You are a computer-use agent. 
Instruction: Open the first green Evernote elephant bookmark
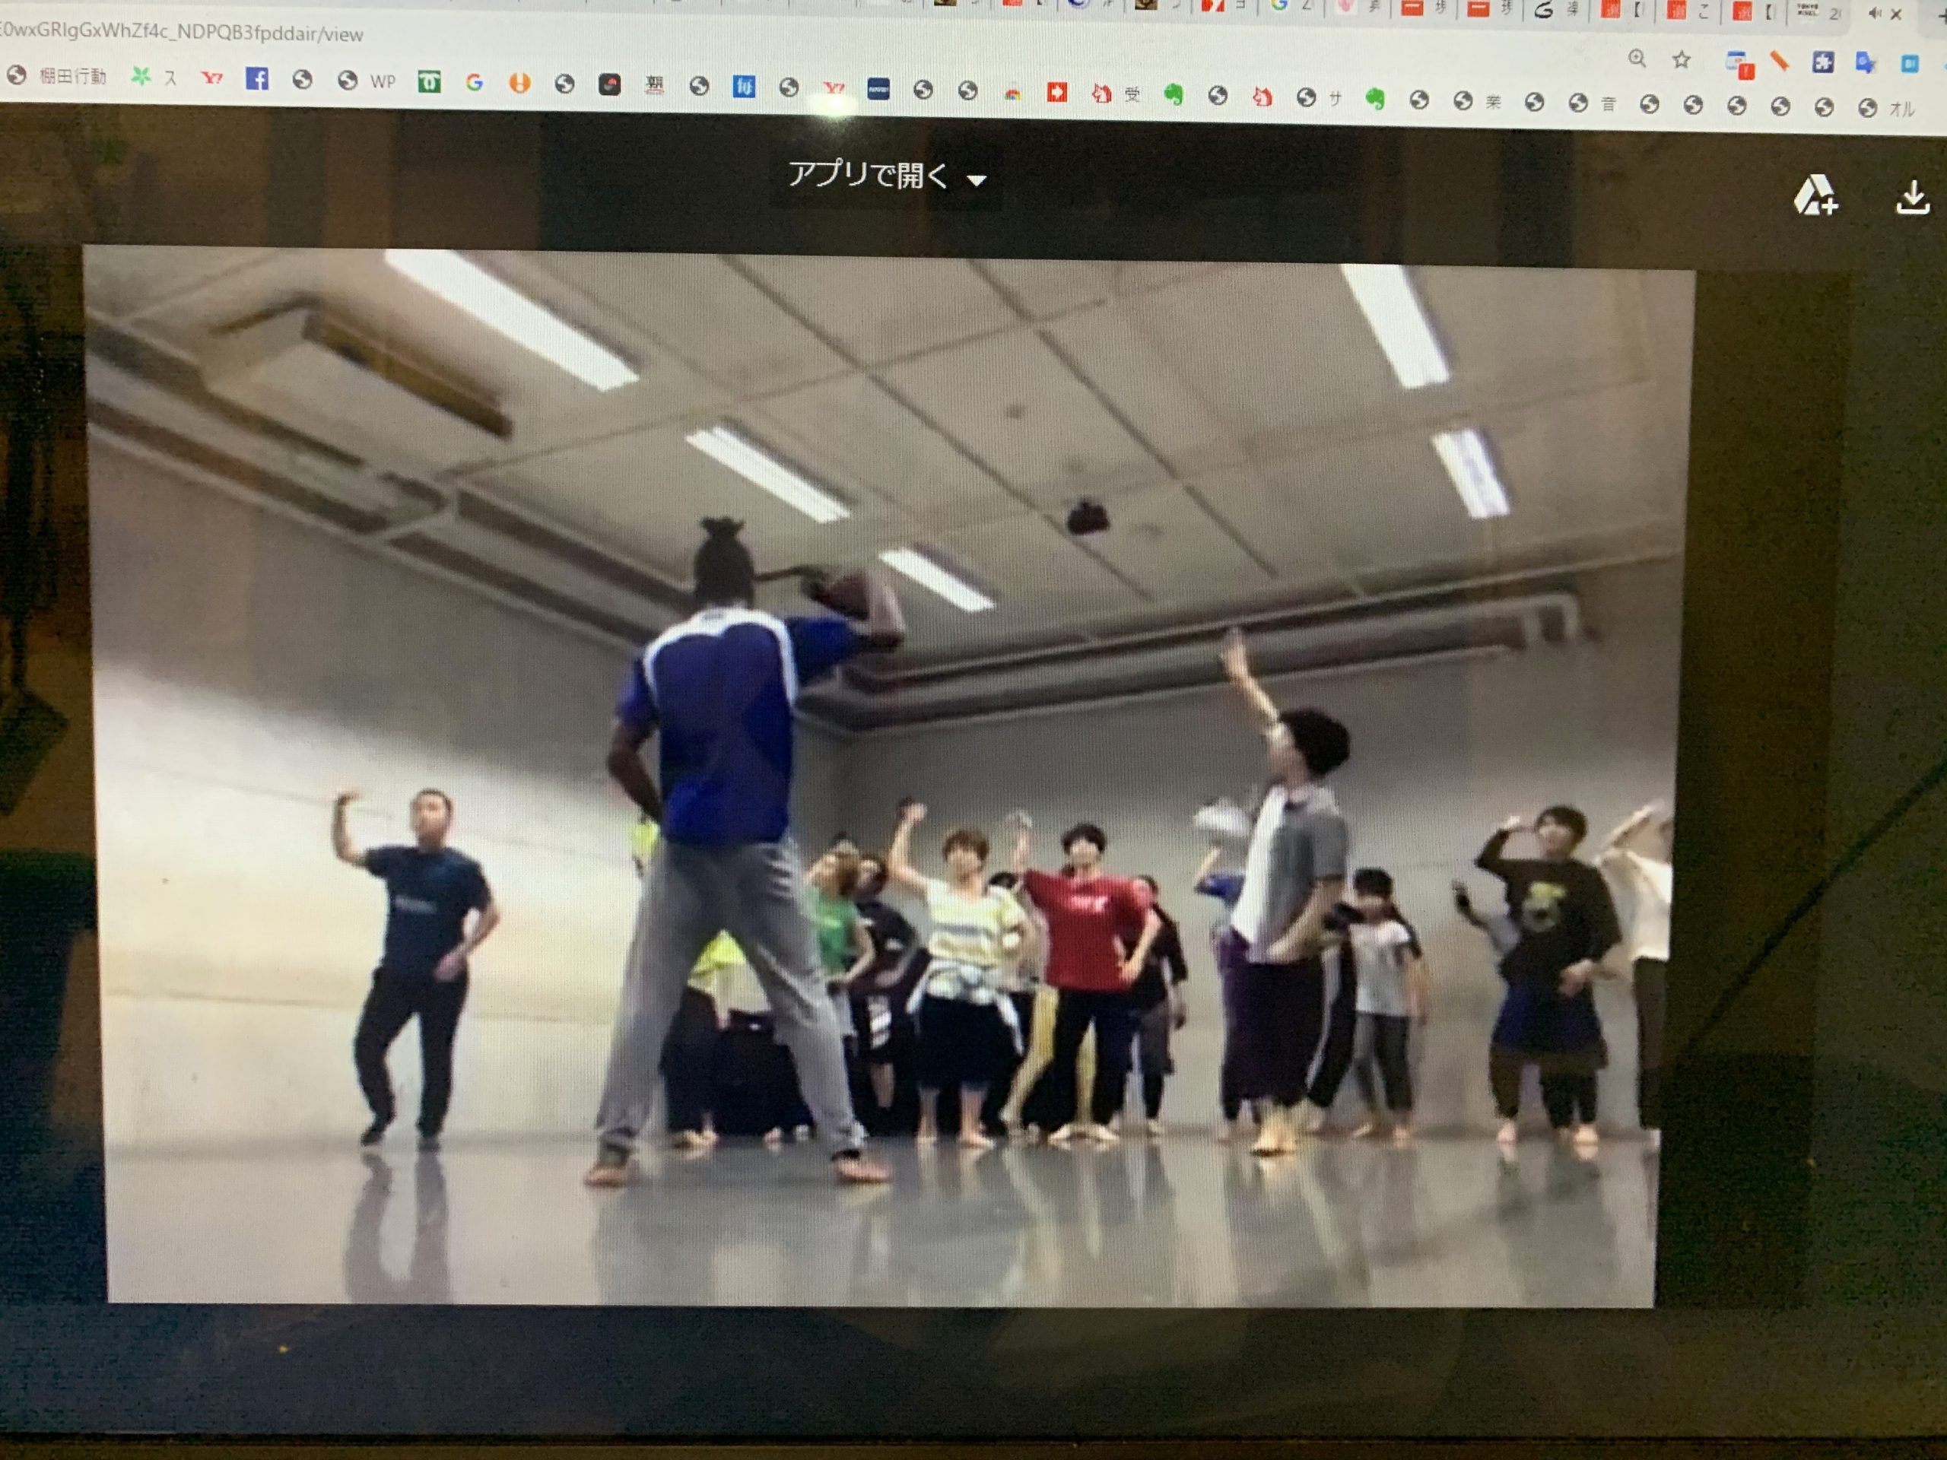point(1173,94)
